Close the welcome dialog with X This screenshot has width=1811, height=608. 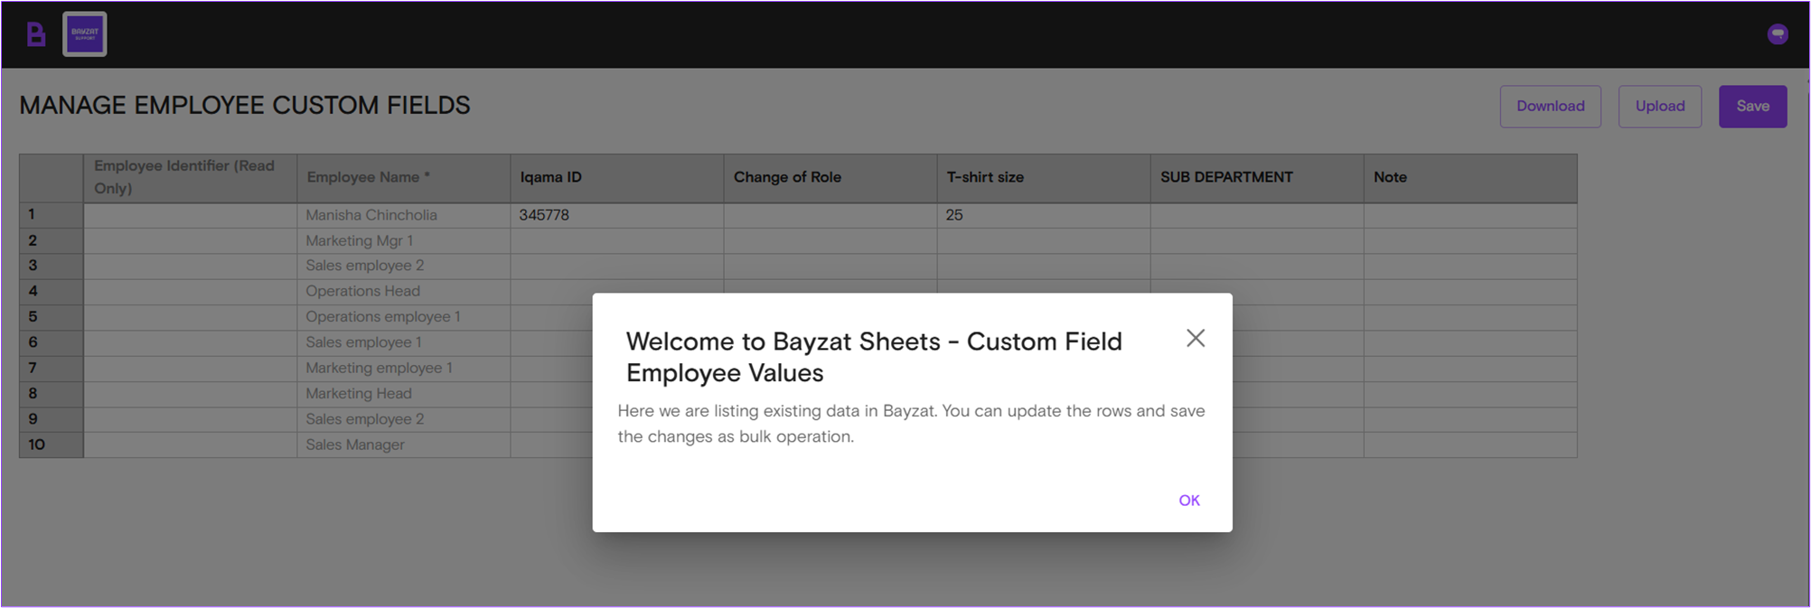pyautogui.click(x=1195, y=338)
